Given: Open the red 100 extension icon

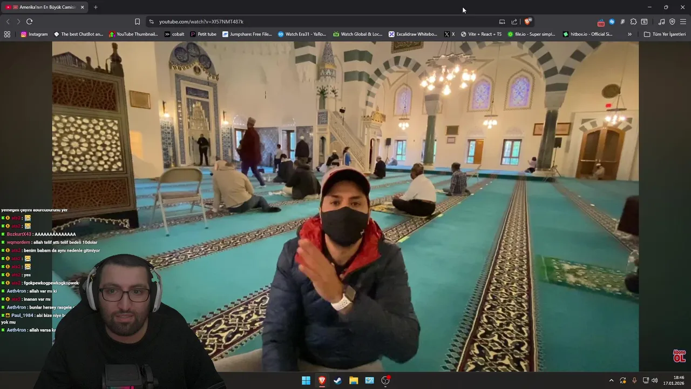Looking at the screenshot, I should (601, 22).
